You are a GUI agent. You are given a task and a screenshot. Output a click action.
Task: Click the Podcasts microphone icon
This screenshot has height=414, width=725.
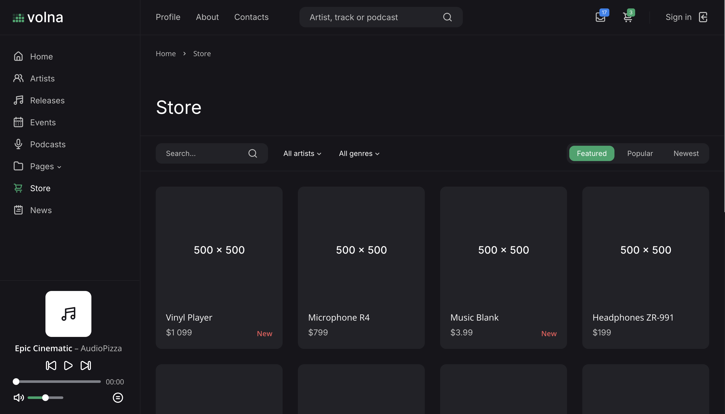(18, 144)
